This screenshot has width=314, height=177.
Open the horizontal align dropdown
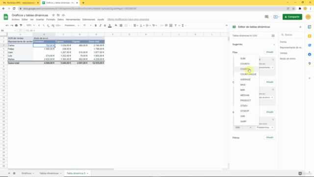point(135,26)
